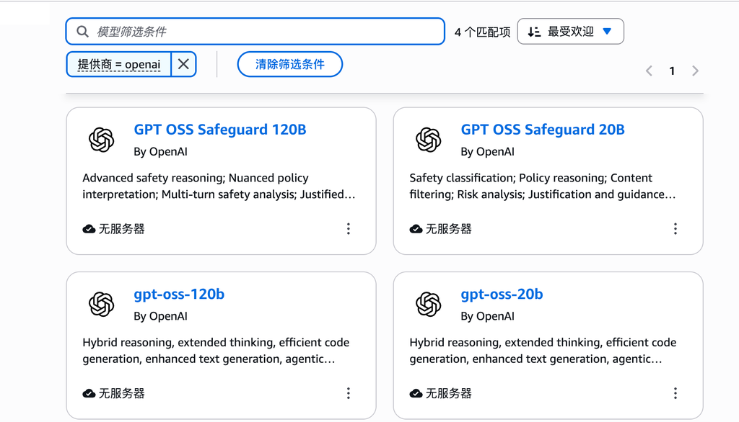Click the OpenAI logo on gpt-oss-120b card
Viewport: 739px width, 422px height.
pyautogui.click(x=102, y=304)
